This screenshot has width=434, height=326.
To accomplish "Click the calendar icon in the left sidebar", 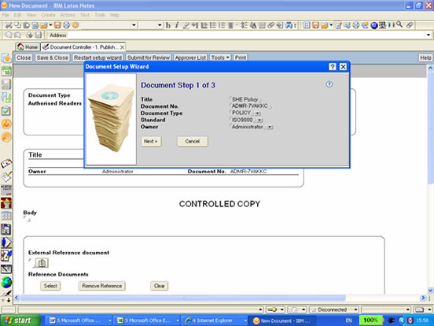I will 6,72.
